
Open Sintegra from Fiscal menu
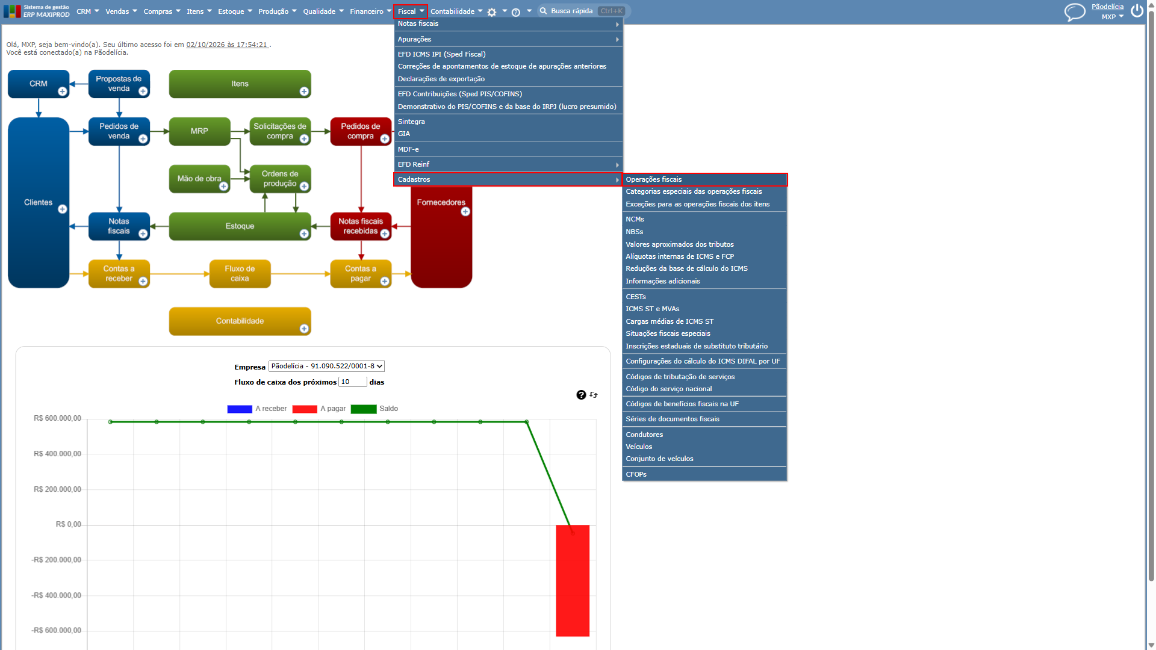[508, 122]
